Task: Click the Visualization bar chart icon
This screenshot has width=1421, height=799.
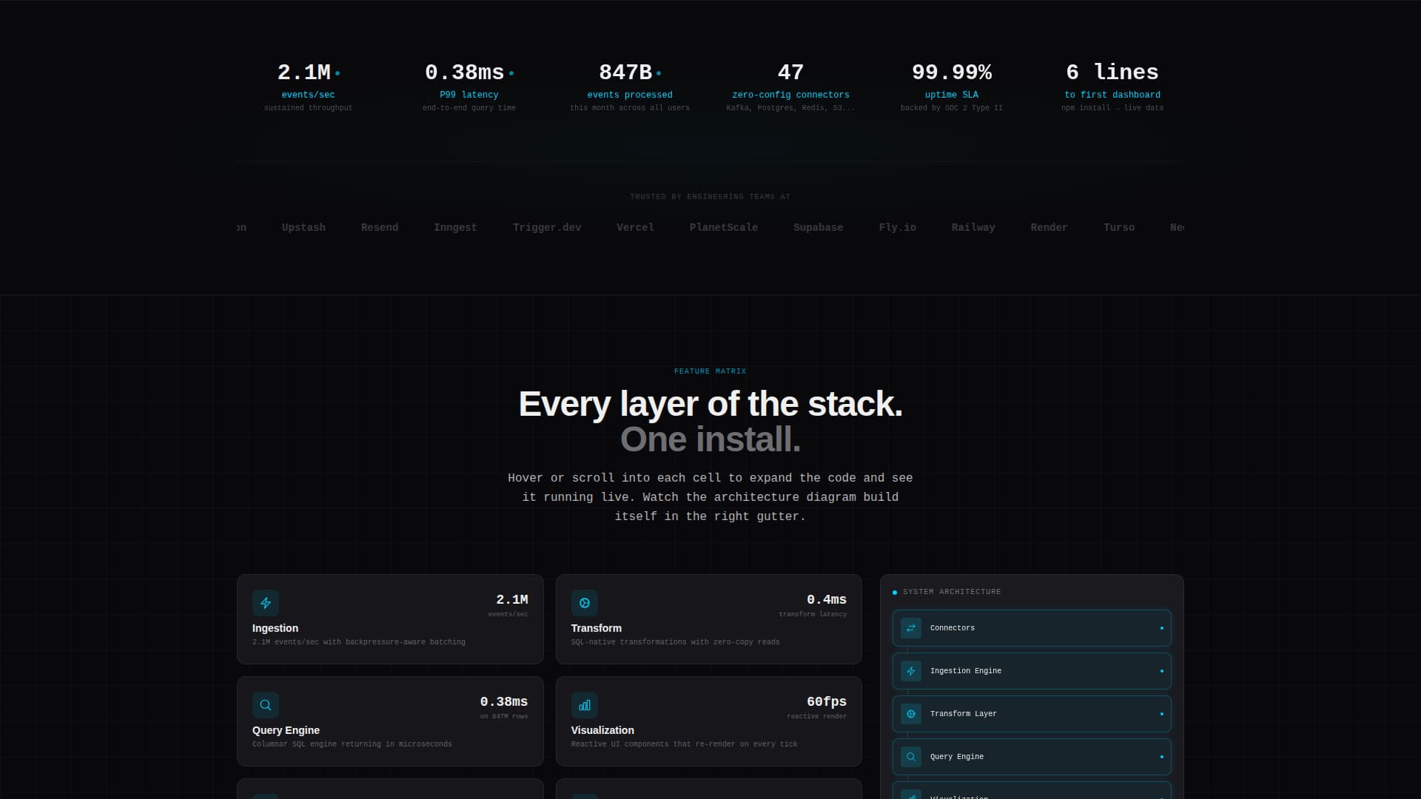Action: (x=585, y=705)
